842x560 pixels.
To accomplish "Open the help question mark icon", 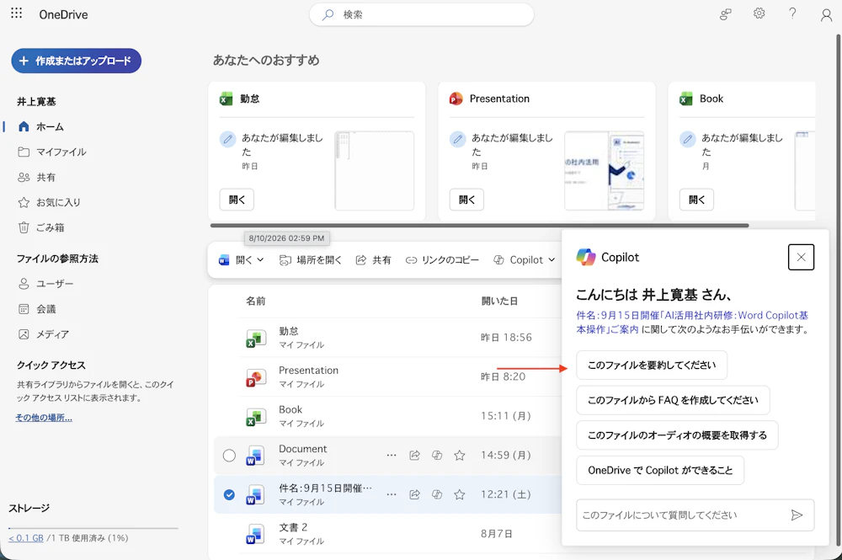I will 792,13.
